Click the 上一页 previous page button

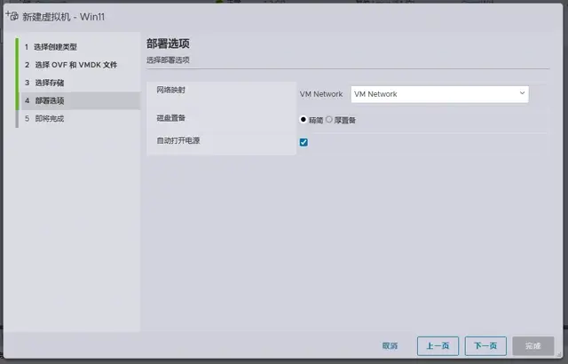click(438, 346)
